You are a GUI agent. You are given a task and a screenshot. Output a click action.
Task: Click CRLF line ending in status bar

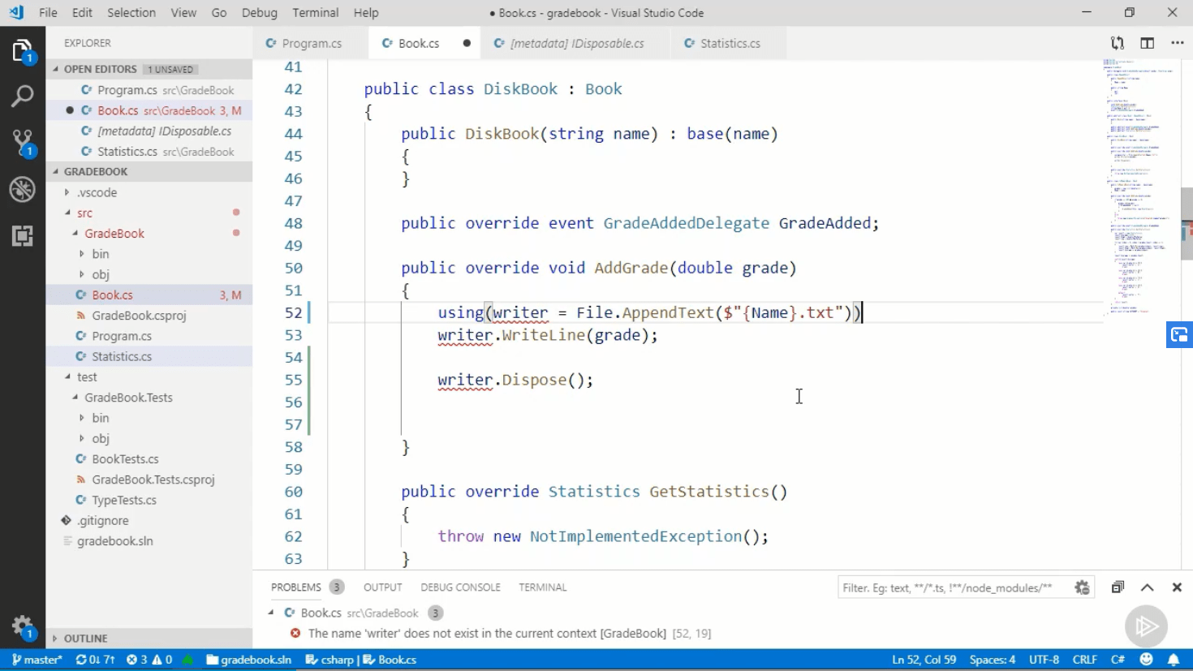(x=1084, y=660)
